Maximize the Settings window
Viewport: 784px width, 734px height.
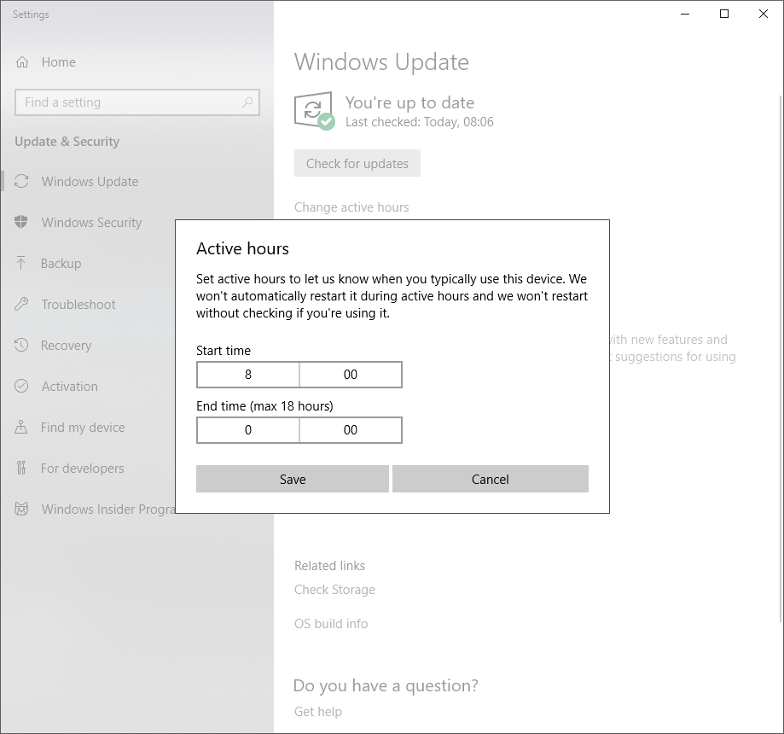coord(724,14)
